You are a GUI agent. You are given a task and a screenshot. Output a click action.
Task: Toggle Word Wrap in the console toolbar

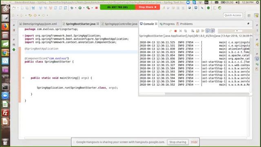(203, 31)
